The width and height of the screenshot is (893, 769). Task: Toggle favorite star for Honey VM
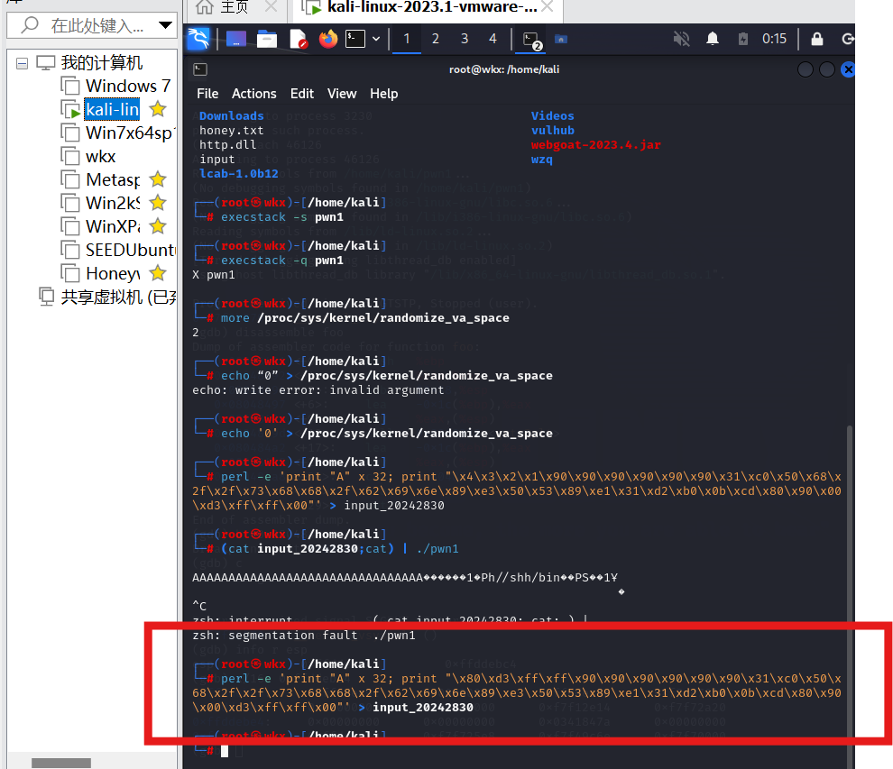(158, 273)
